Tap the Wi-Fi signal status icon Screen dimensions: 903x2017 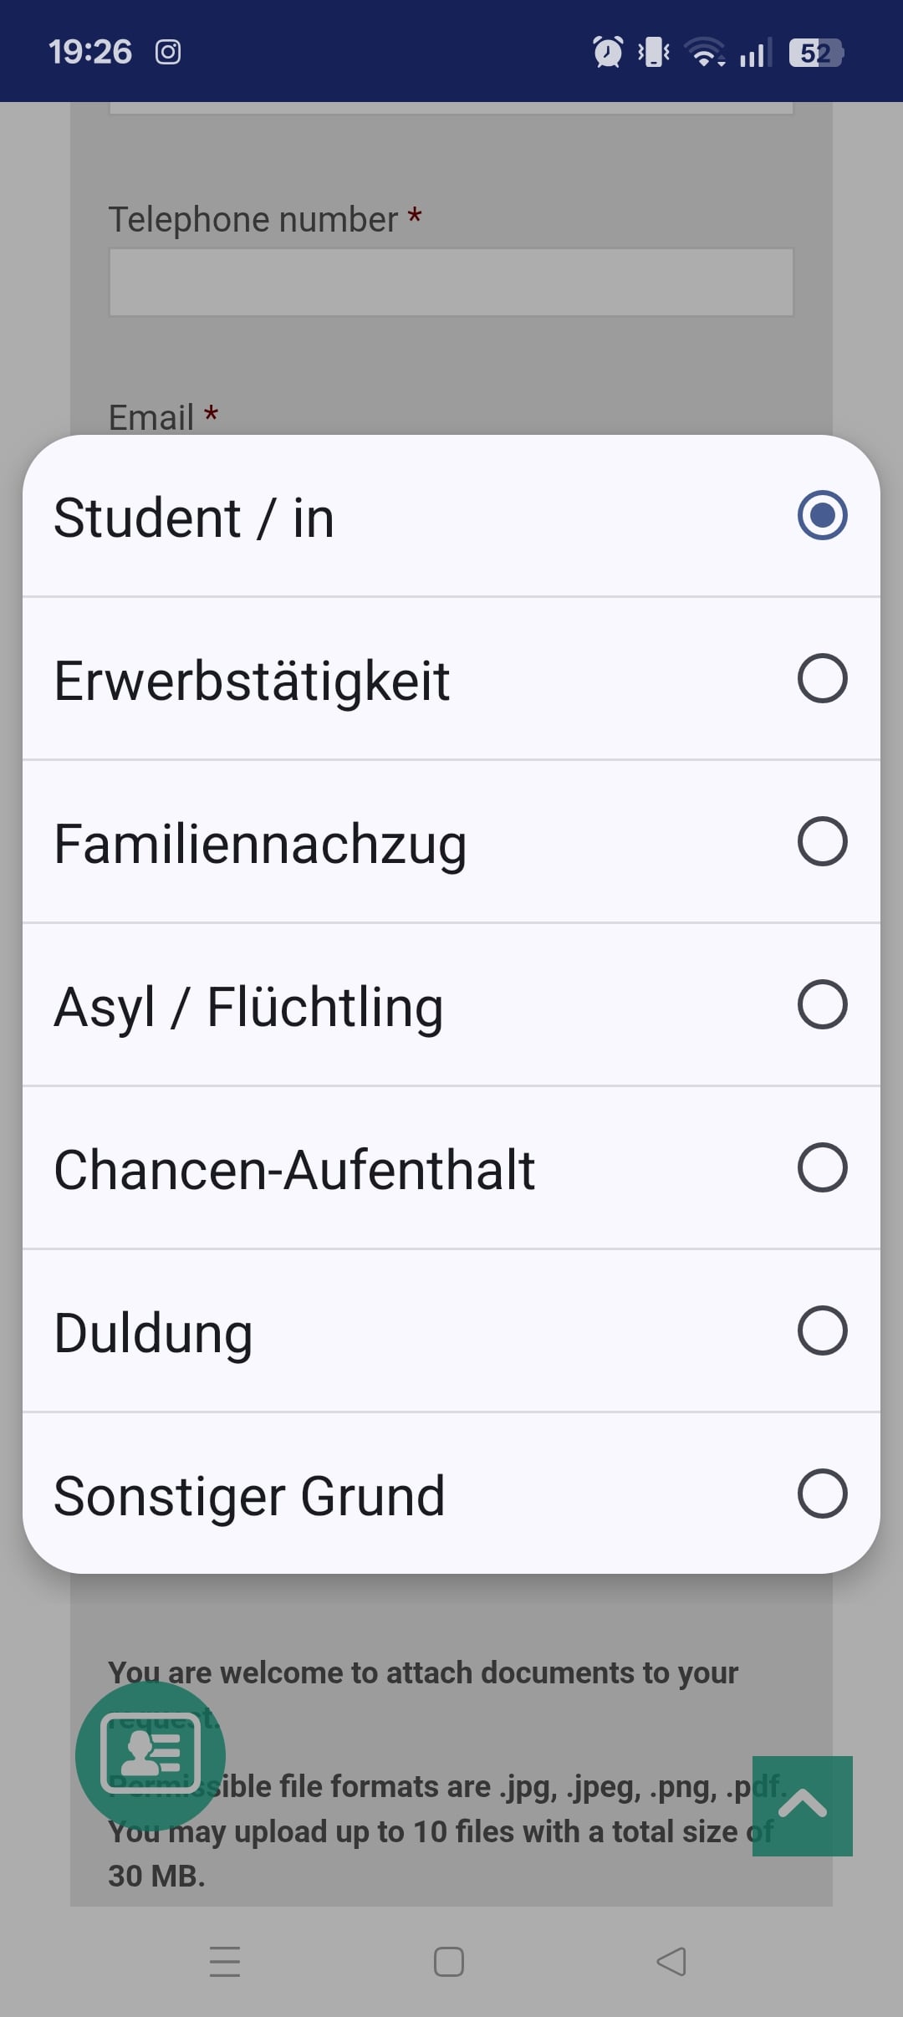(705, 52)
